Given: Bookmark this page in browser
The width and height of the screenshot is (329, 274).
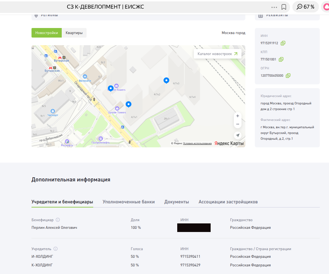Looking at the screenshot, I should [x=284, y=7].
